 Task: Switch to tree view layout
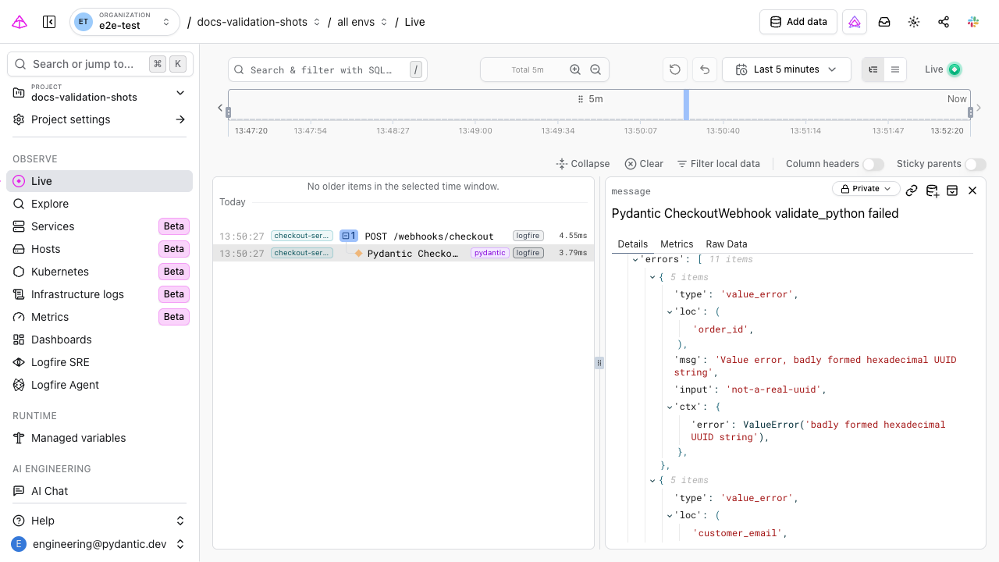[873, 69]
